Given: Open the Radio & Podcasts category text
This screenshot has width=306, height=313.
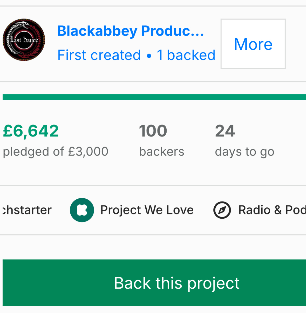Looking at the screenshot, I should pos(272,210).
